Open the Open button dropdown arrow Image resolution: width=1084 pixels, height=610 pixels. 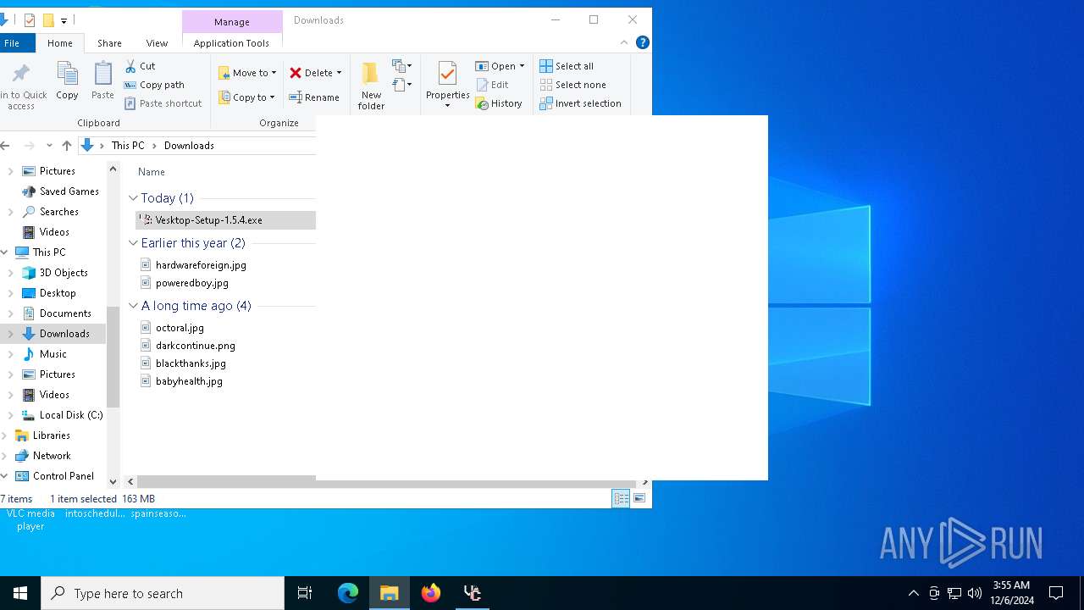click(x=522, y=66)
